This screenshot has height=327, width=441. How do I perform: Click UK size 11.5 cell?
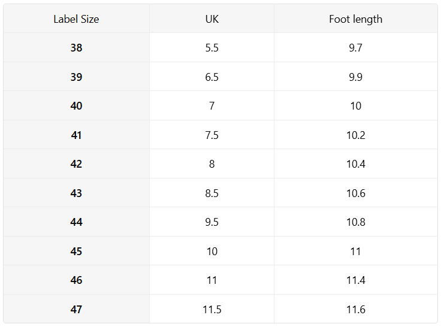(x=212, y=309)
